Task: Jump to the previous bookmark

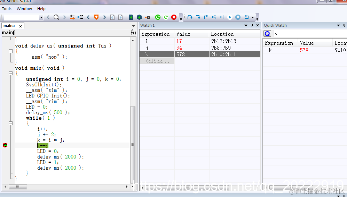Action: 88,17
